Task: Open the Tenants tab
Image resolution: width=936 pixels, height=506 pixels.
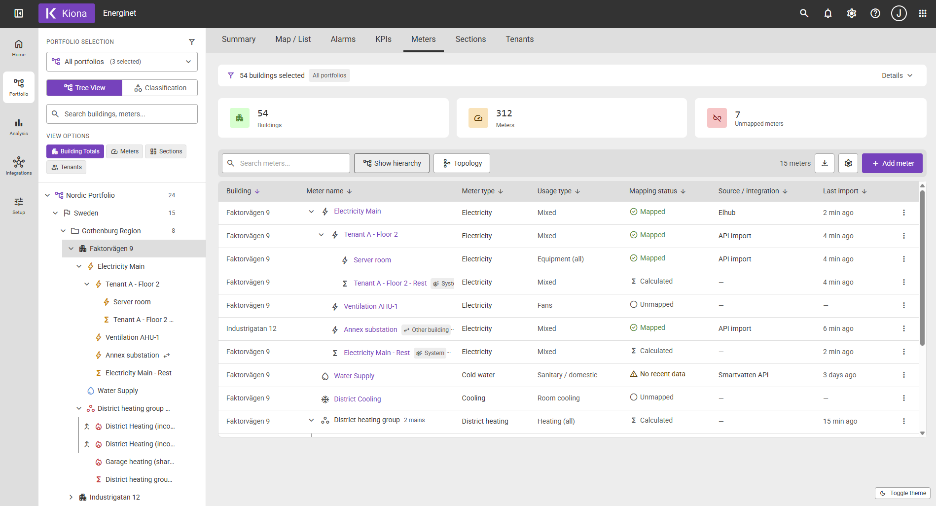Action: coord(520,39)
